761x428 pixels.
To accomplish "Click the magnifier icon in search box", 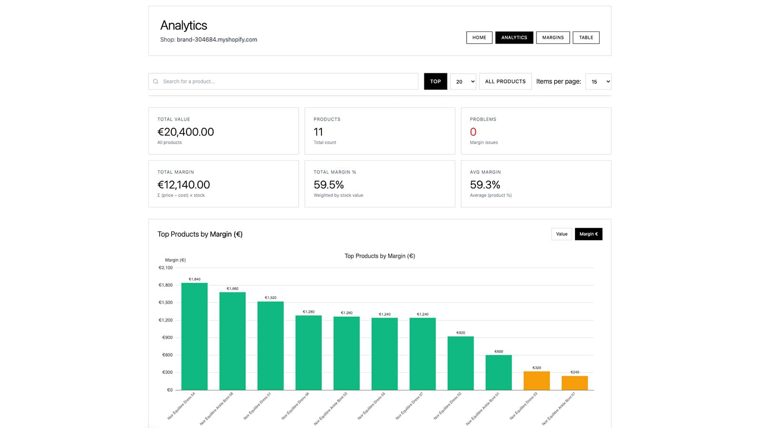I will [x=156, y=81].
